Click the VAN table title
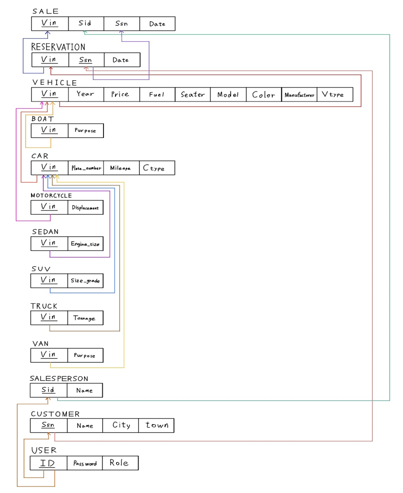The height and width of the screenshot is (493, 403). [x=40, y=343]
